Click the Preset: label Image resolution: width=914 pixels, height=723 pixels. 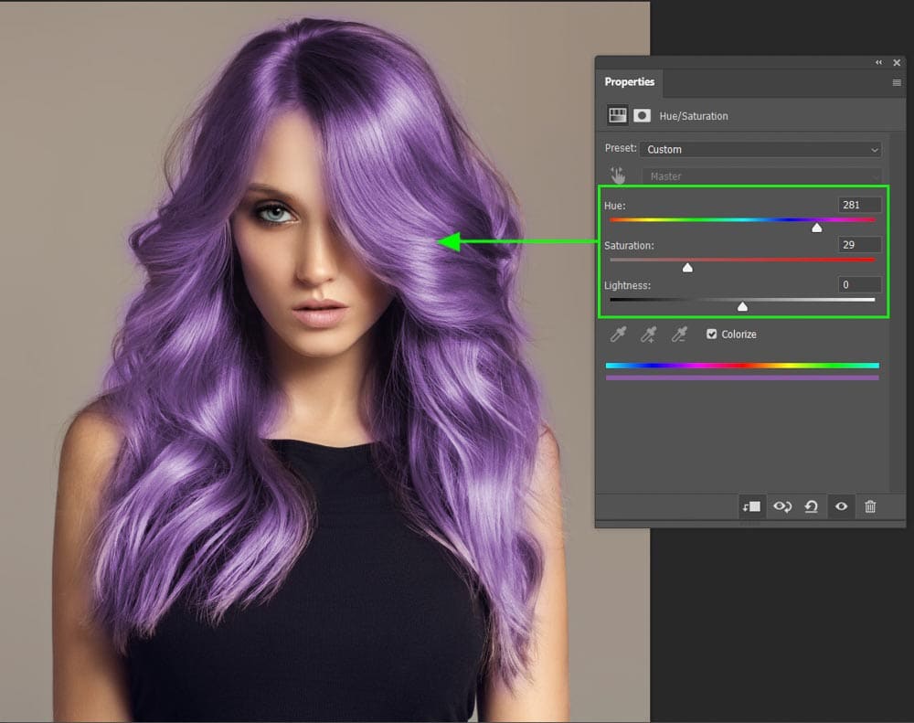pos(621,148)
